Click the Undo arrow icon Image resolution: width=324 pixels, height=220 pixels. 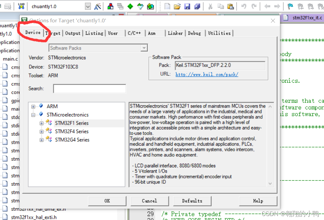pos(244,6)
